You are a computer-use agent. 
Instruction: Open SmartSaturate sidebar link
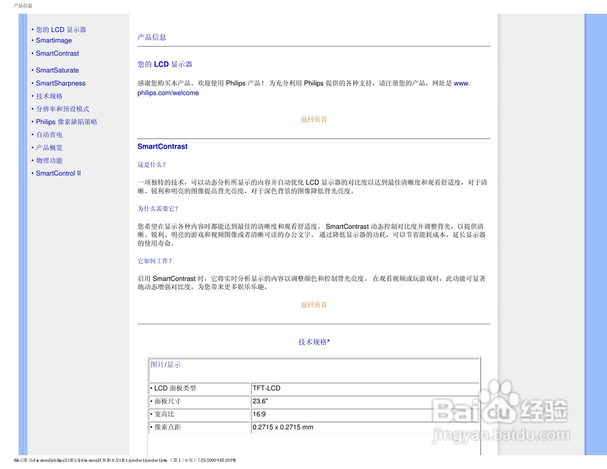pyautogui.click(x=57, y=70)
